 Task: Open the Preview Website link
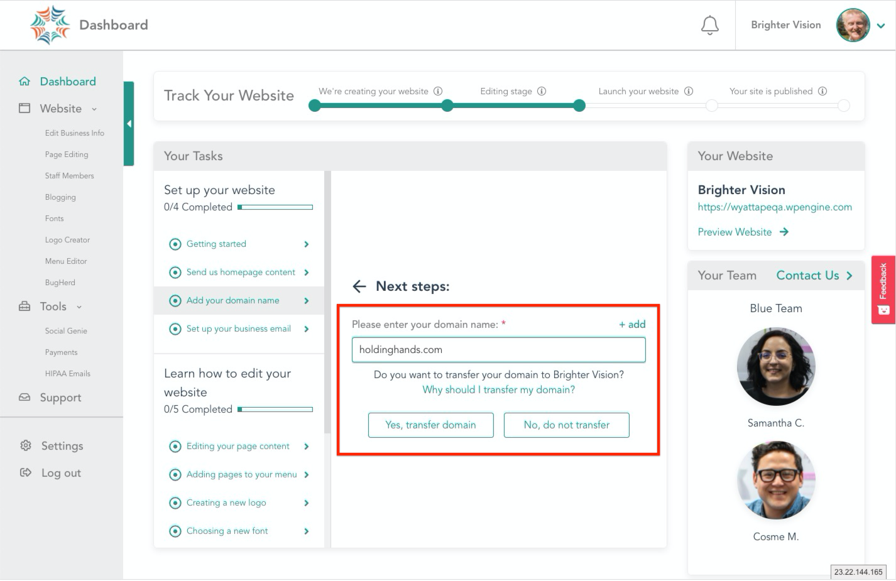(x=735, y=232)
